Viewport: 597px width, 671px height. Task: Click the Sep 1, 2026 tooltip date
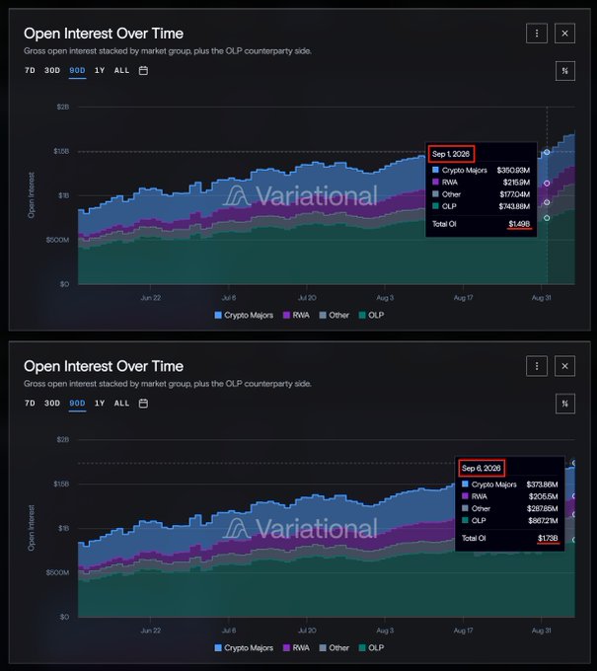click(x=451, y=154)
